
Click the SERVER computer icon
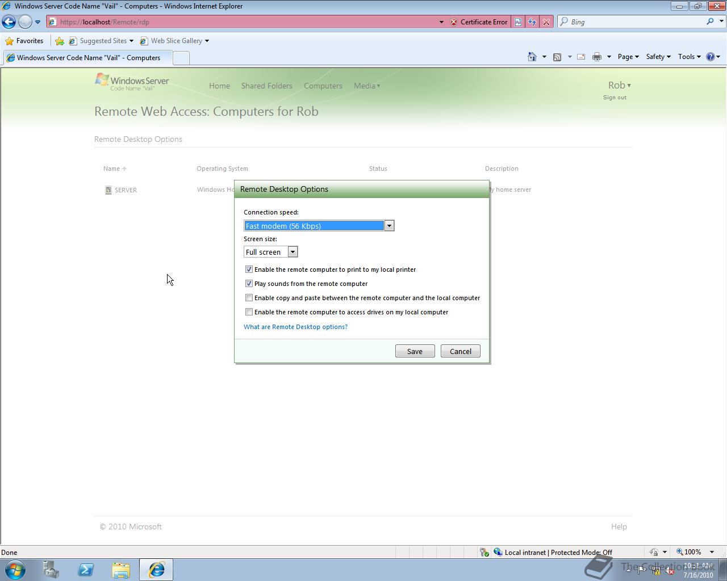coord(108,190)
